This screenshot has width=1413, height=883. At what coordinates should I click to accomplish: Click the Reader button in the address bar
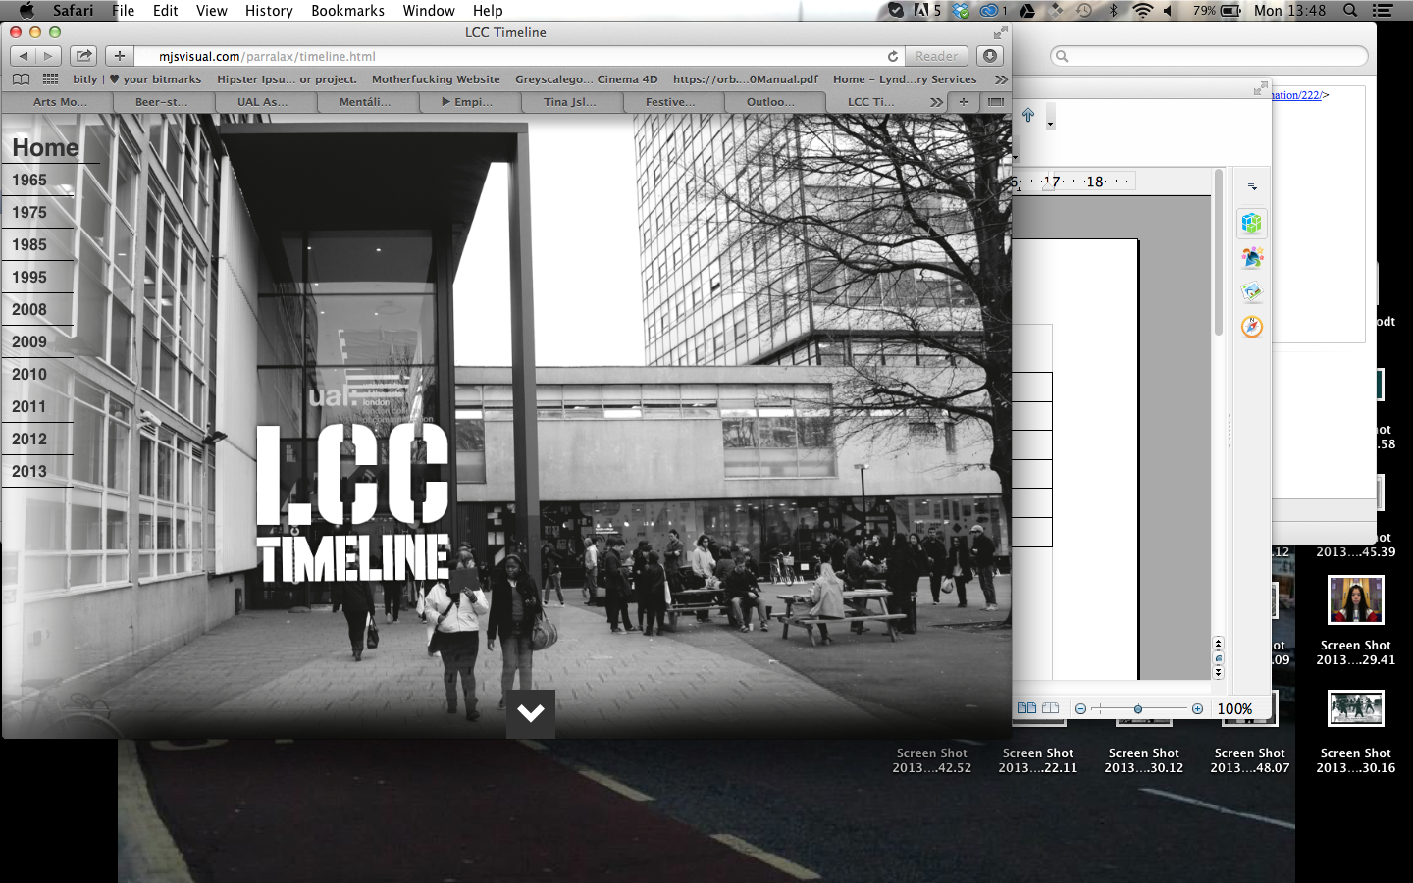coord(937,56)
